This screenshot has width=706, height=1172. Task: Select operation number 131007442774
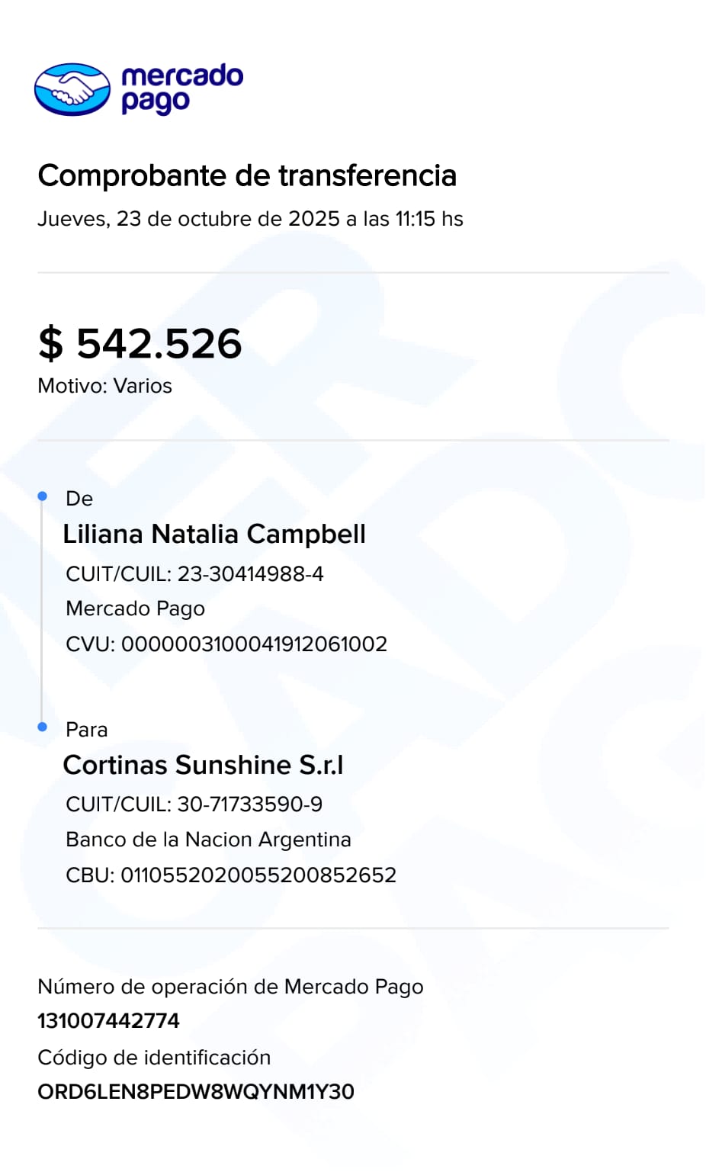pyautogui.click(x=108, y=1021)
